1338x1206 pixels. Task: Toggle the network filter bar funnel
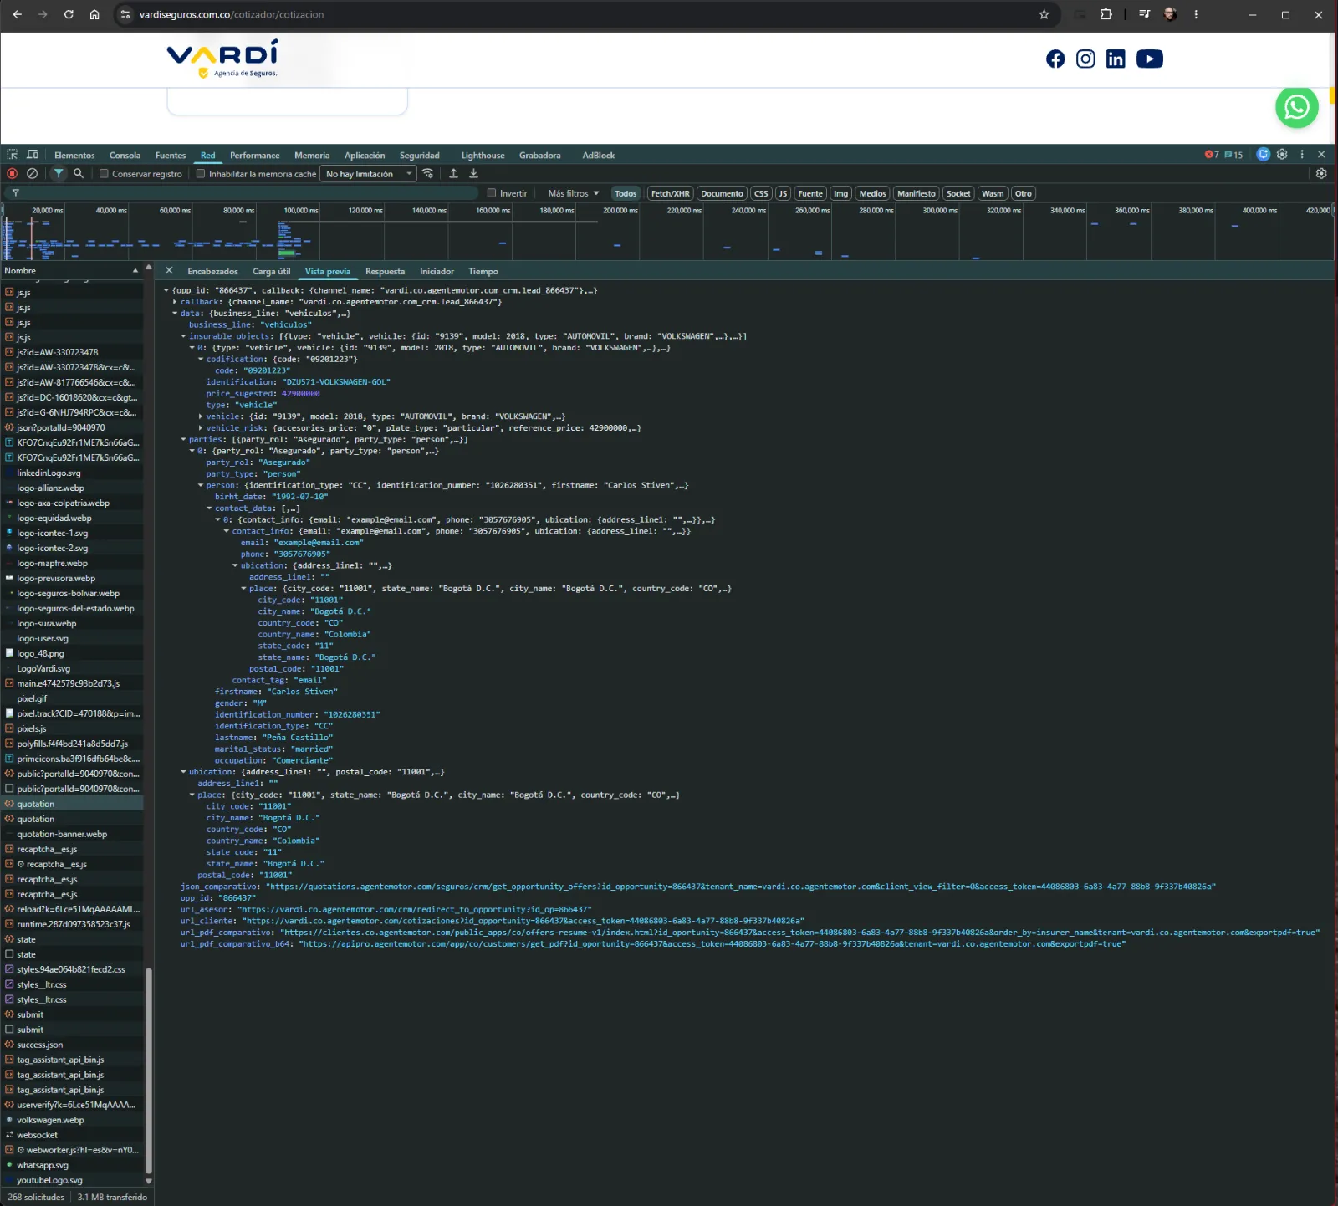(x=59, y=174)
